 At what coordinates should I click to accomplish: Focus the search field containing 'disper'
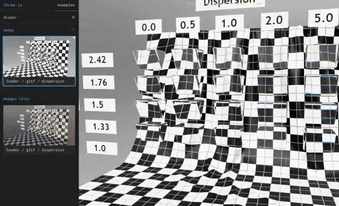[37, 17]
